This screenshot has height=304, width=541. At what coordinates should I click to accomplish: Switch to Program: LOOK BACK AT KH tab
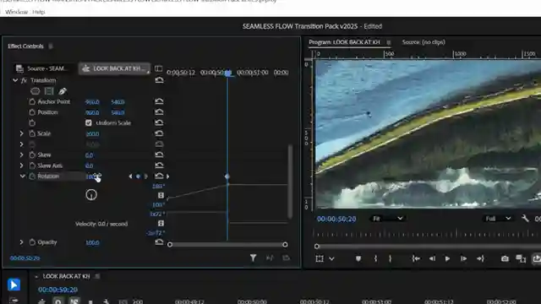pyautogui.click(x=344, y=42)
